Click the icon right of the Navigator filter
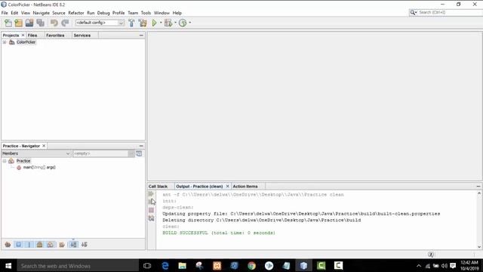483x272 pixels. tap(139, 153)
